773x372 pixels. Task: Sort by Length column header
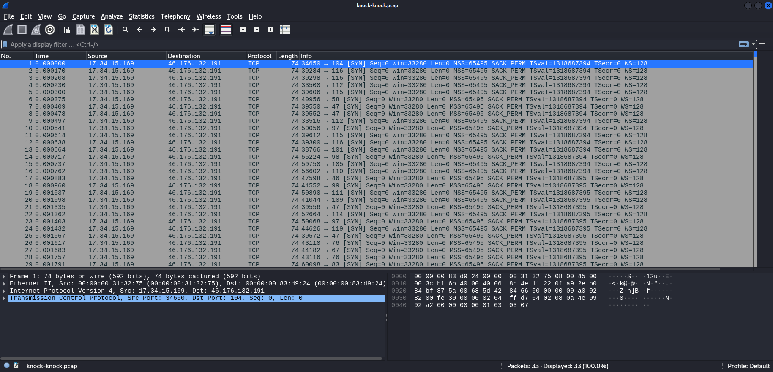(288, 56)
